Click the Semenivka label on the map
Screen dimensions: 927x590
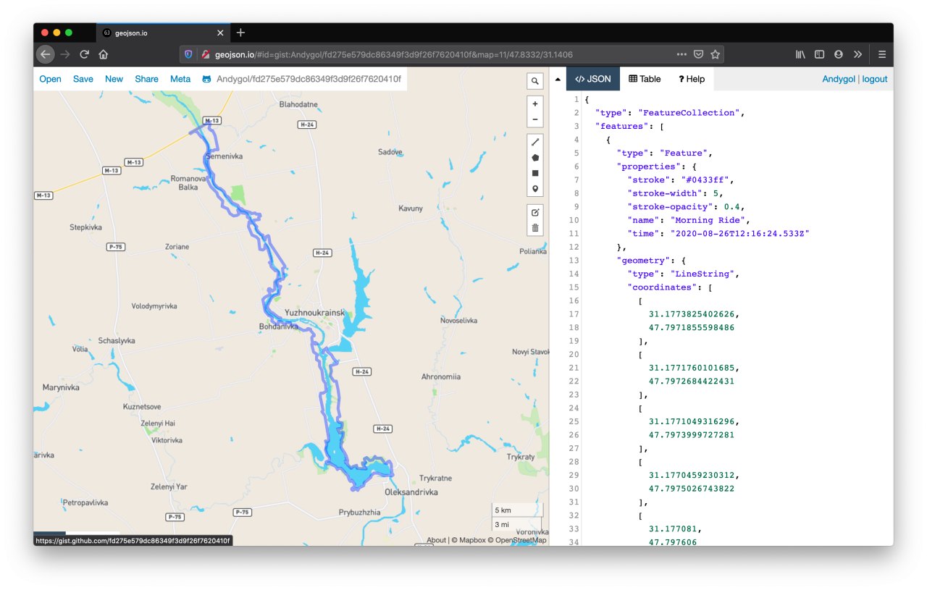coord(225,156)
